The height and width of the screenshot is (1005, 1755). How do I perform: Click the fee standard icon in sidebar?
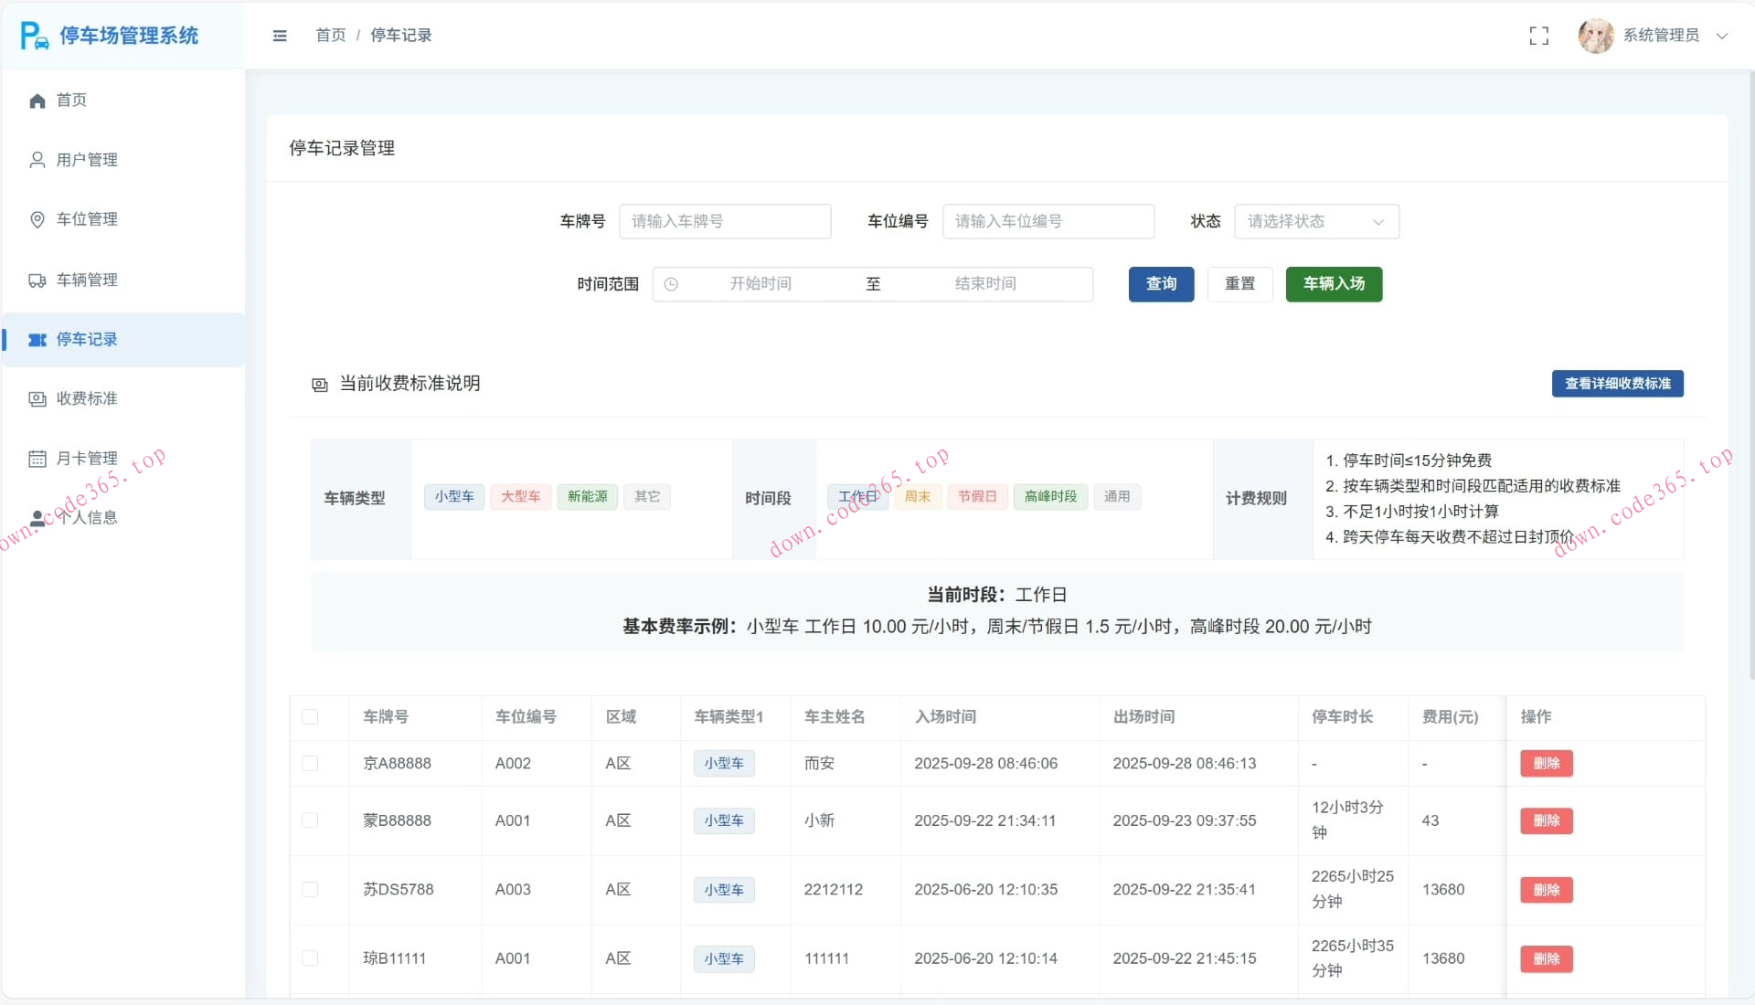tap(37, 399)
